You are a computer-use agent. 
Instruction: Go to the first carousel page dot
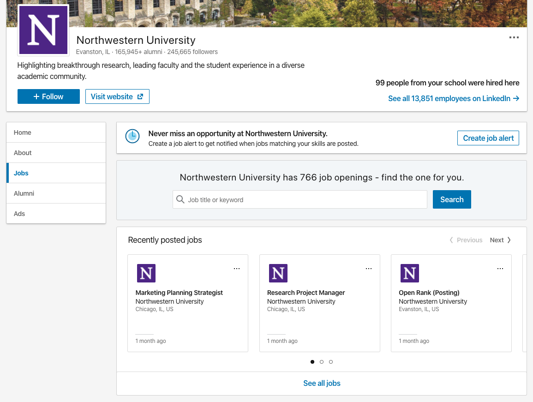pyautogui.click(x=312, y=362)
